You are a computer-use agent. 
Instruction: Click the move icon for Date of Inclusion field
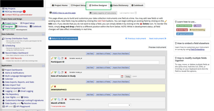tap(62, 72)
